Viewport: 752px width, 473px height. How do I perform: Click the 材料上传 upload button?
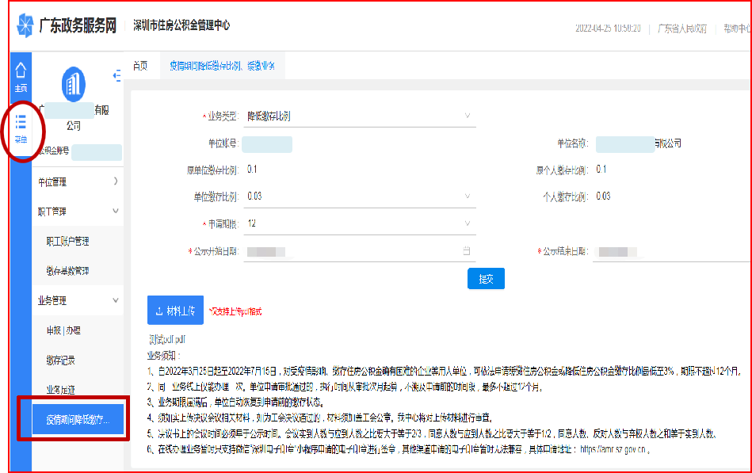tap(175, 310)
